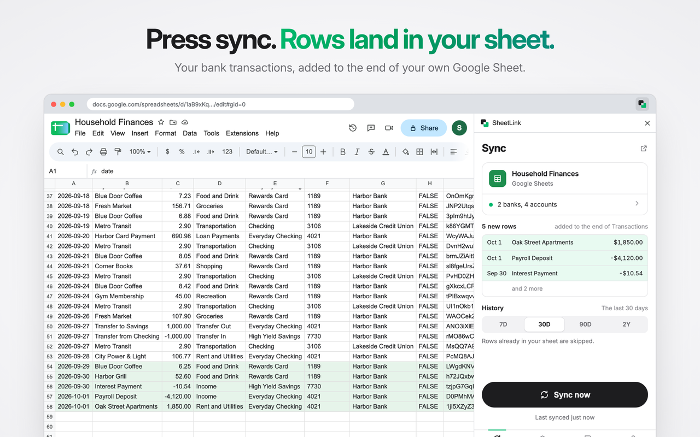Print the spreadsheet
This screenshot has width=700, height=437.
coord(103,152)
